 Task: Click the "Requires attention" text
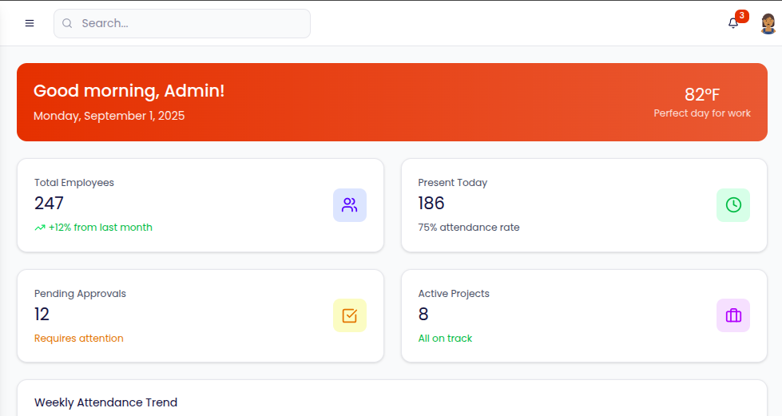click(x=79, y=338)
